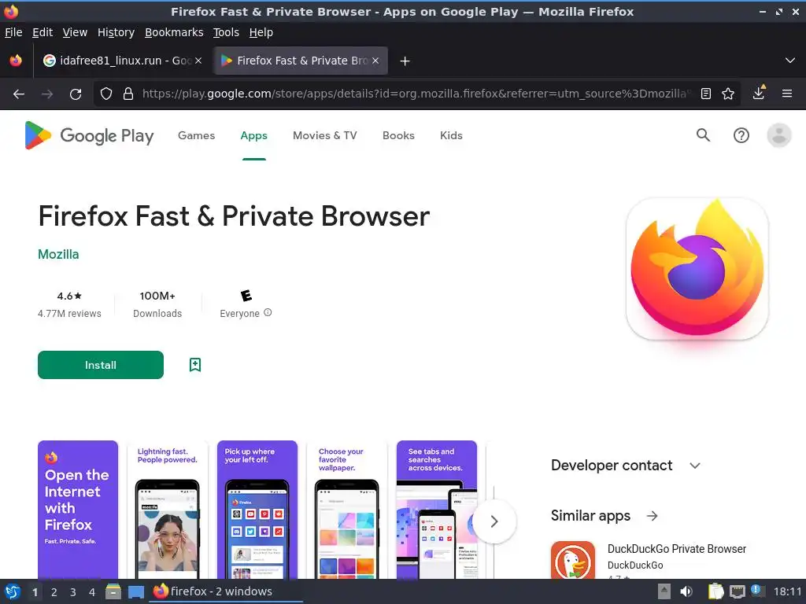Screen dimensions: 806x604
Task: Click the padlock site info icon
Action: 128,94
